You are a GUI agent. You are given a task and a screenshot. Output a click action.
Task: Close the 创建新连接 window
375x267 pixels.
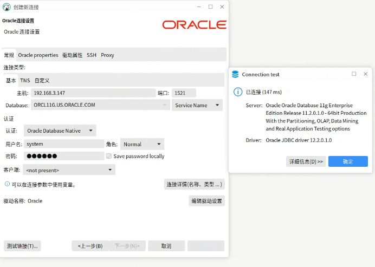(x=222, y=6)
